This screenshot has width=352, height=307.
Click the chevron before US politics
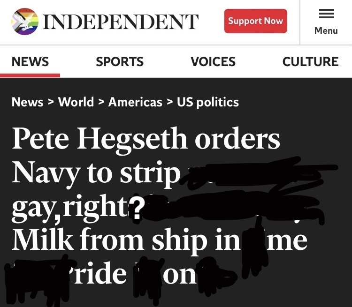point(169,102)
